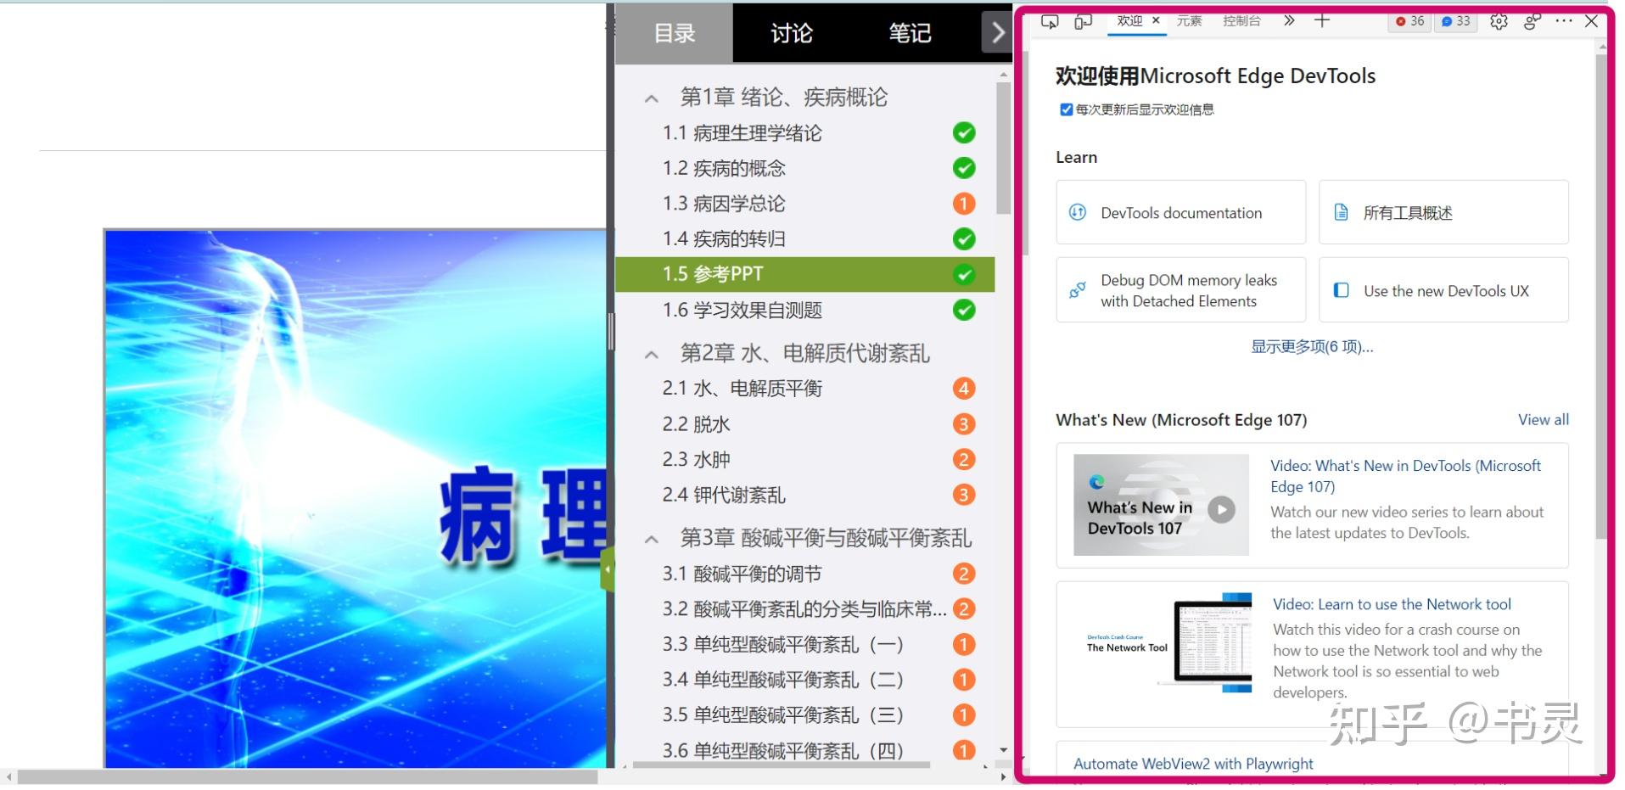Click View all under What's New
This screenshot has height=790, width=1625.
[1542, 419]
